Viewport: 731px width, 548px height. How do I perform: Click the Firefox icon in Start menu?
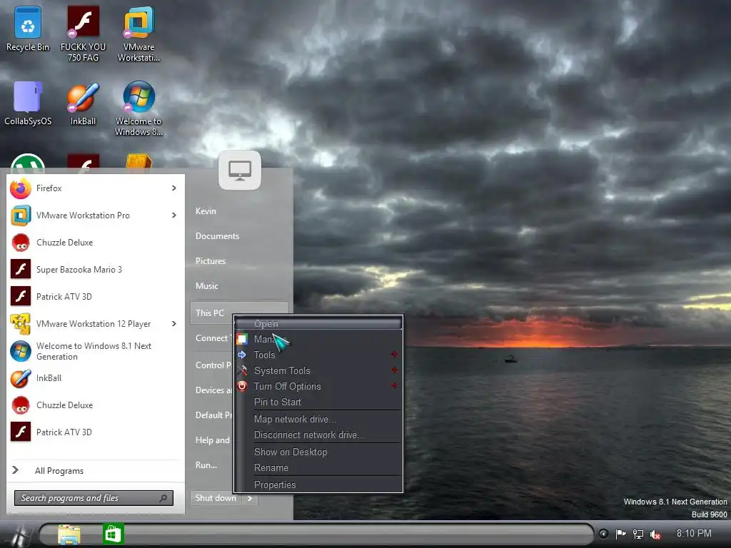point(21,188)
